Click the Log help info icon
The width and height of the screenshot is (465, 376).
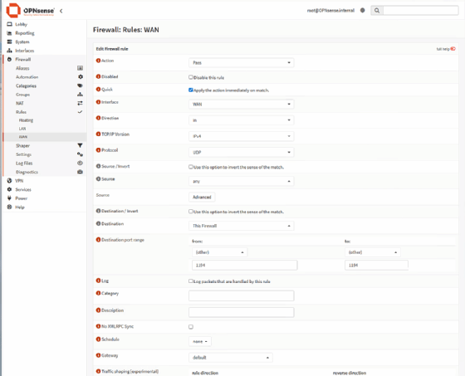[x=98, y=281]
